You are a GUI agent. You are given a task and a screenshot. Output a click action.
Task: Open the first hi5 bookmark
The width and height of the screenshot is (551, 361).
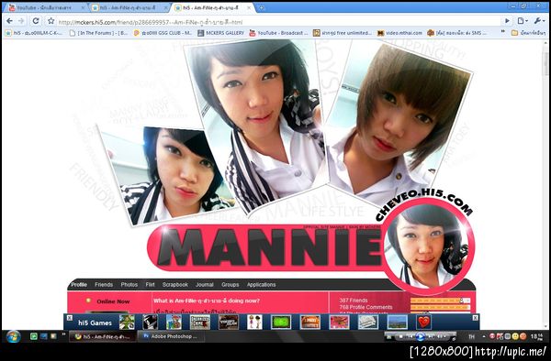[x=34, y=33]
